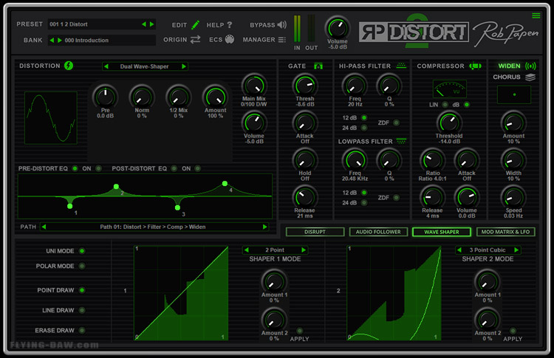Click the compressor VU meter
554x358 pixels.
click(449, 89)
